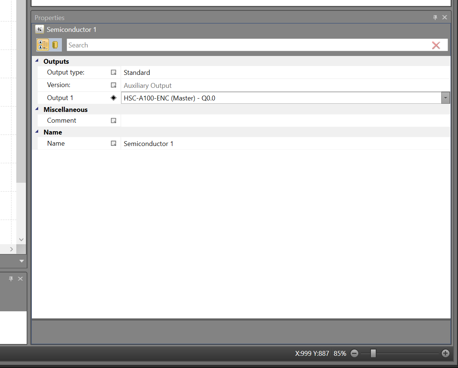Click the Semiconductor 1 component icon
458x368 pixels.
(x=39, y=29)
